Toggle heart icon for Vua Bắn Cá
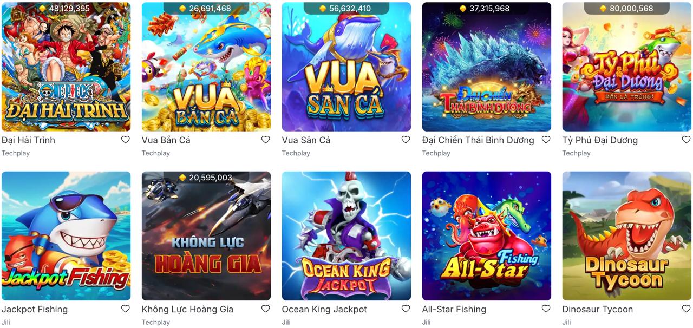693x328 pixels. click(x=265, y=140)
